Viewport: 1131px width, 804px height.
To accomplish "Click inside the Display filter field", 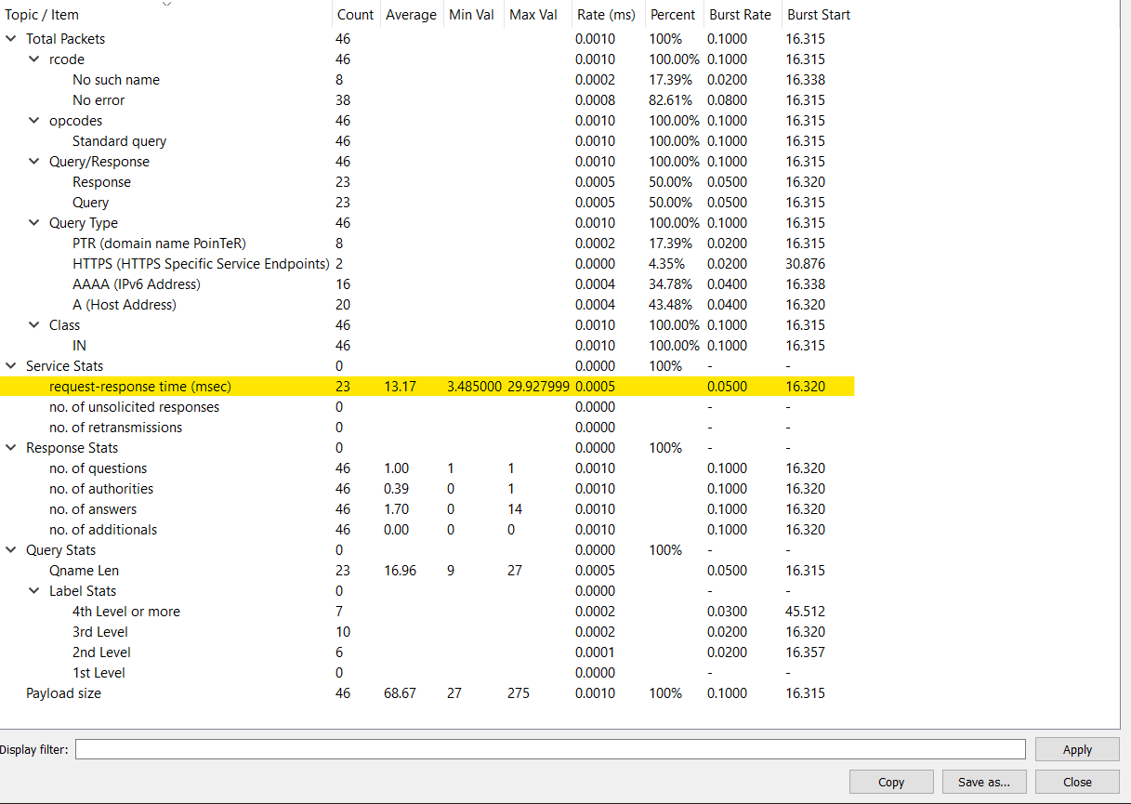I will (548, 748).
